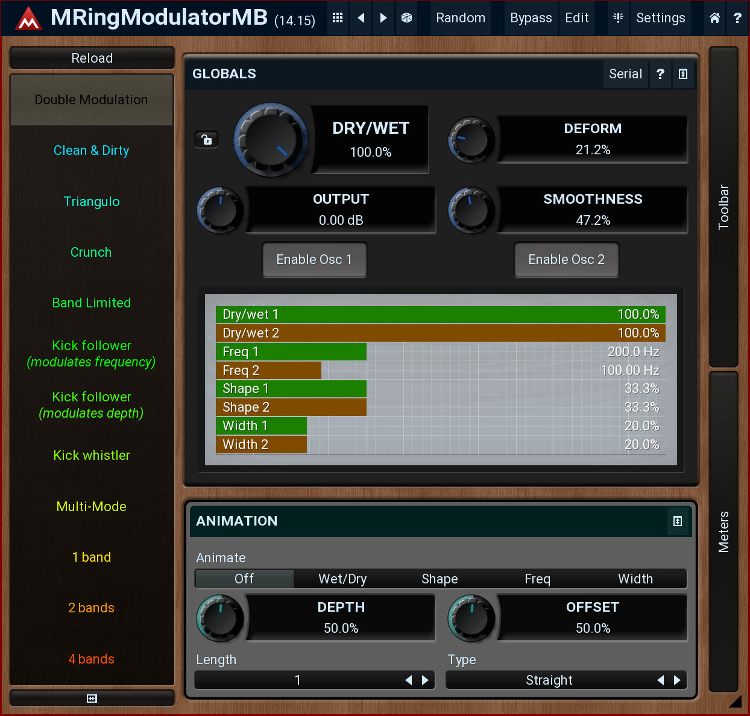Toggle the Bypass button

coord(531,18)
